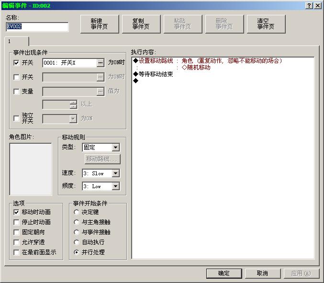The image size is (324, 283).
Task: Confirm with the 确定 button
Action: (224, 273)
